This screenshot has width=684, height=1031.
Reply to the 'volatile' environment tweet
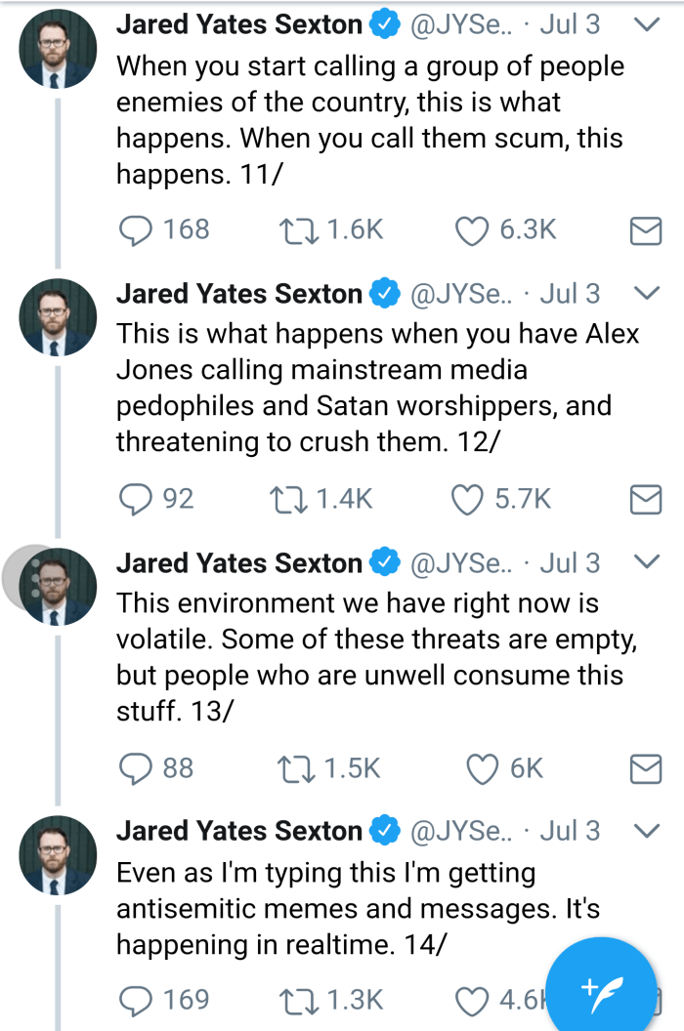pos(132,768)
